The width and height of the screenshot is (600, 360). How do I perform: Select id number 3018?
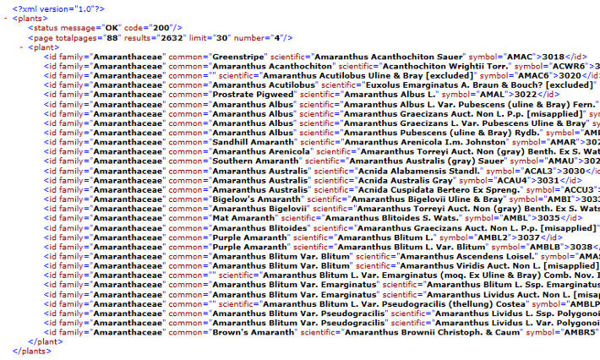click(x=553, y=57)
